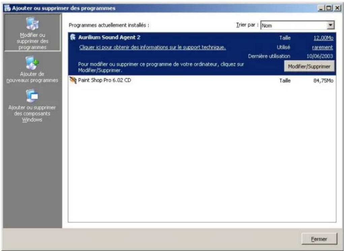Minimize the Ajouter ou supprimer des programmes window

click(x=321, y=8)
